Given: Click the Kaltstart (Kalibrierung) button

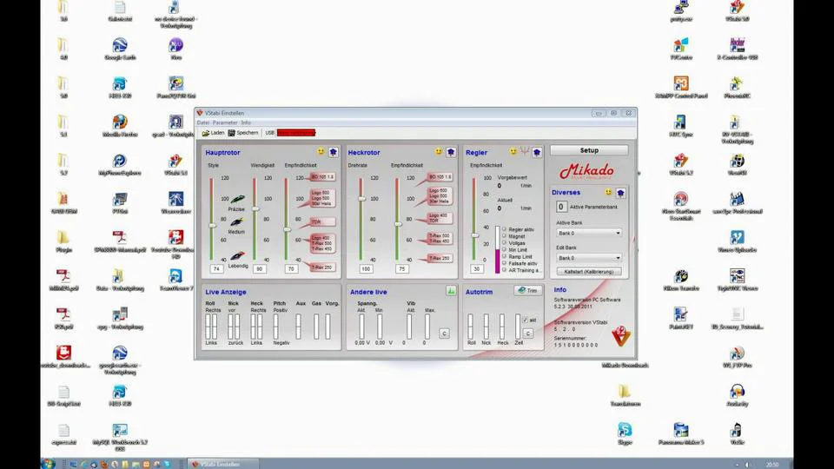Looking at the screenshot, I should click(589, 272).
